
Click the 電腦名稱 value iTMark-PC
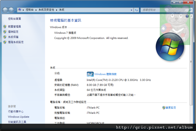point(93,108)
